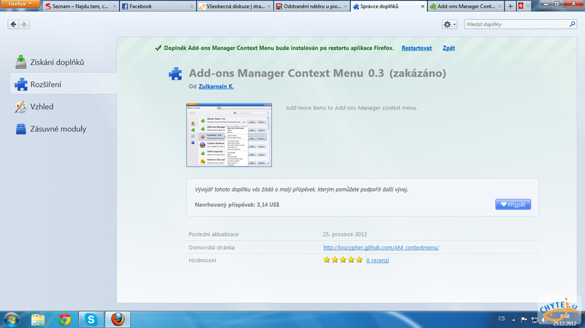Viewport: 585px width, 328px height.
Task: Click the CS language indicator
Action: [502, 319]
